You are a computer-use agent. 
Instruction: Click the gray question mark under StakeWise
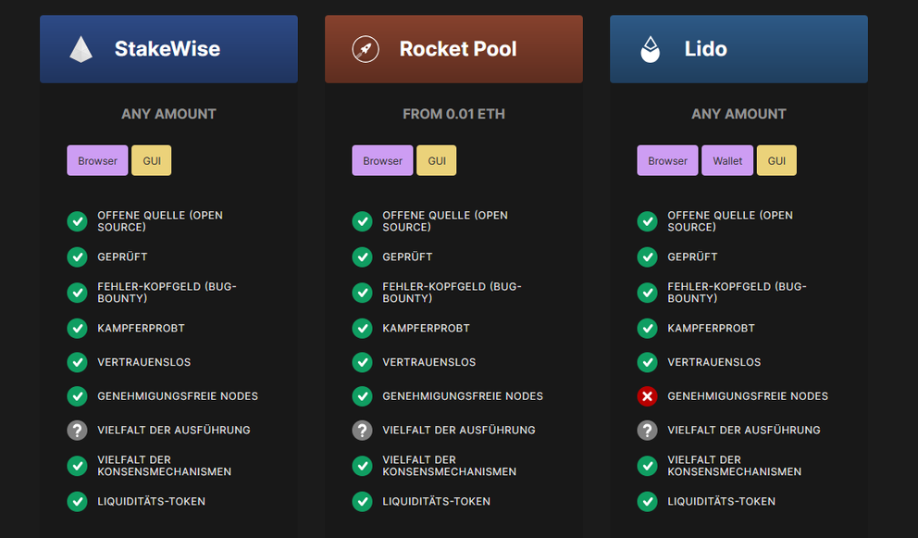77,431
